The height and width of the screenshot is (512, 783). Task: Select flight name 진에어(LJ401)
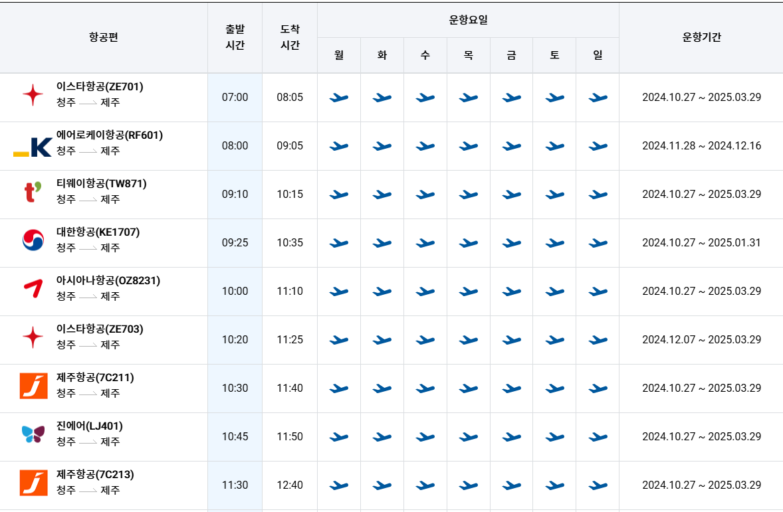[89, 425]
